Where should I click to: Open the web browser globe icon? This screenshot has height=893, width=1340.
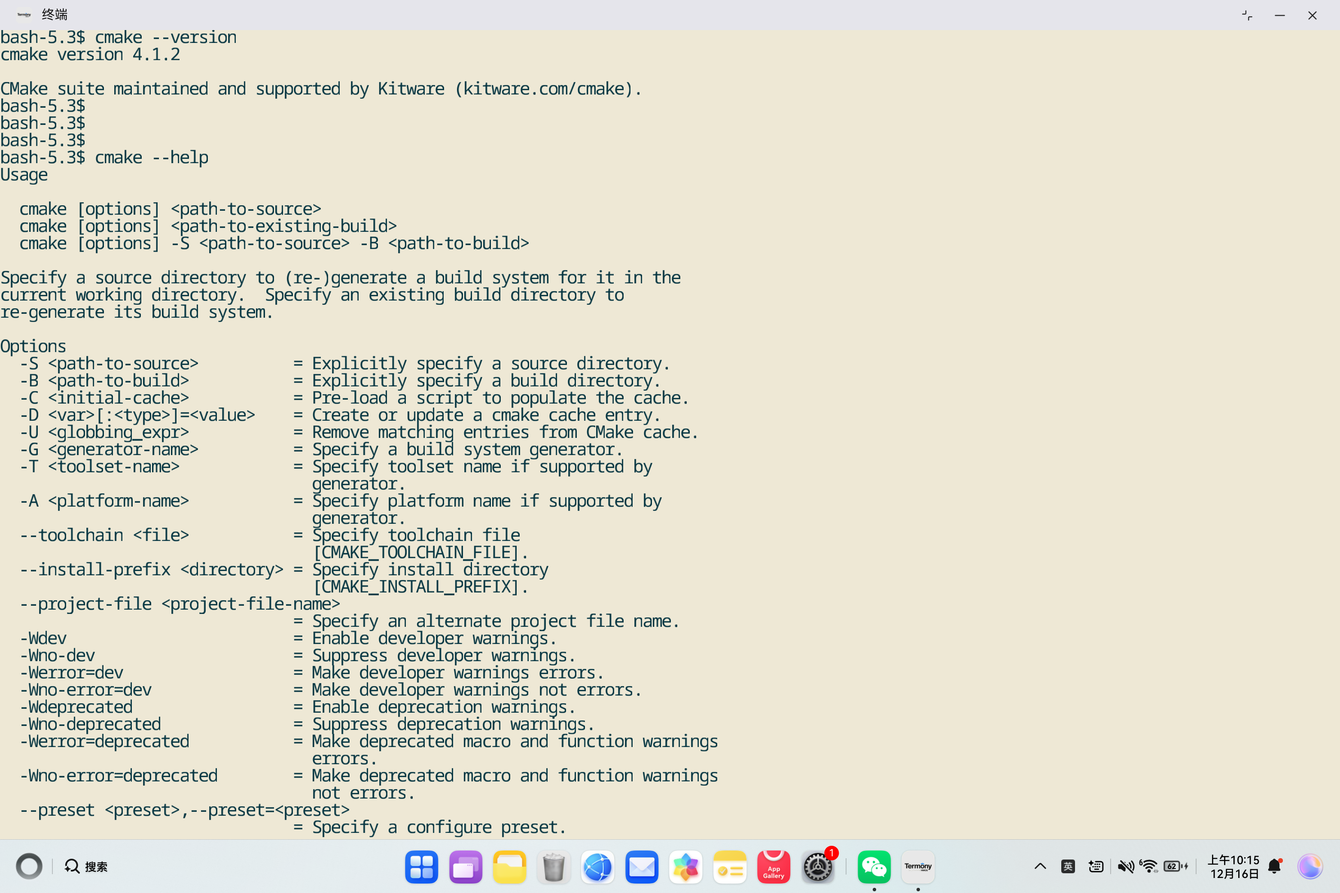click(x=598, y=867)
